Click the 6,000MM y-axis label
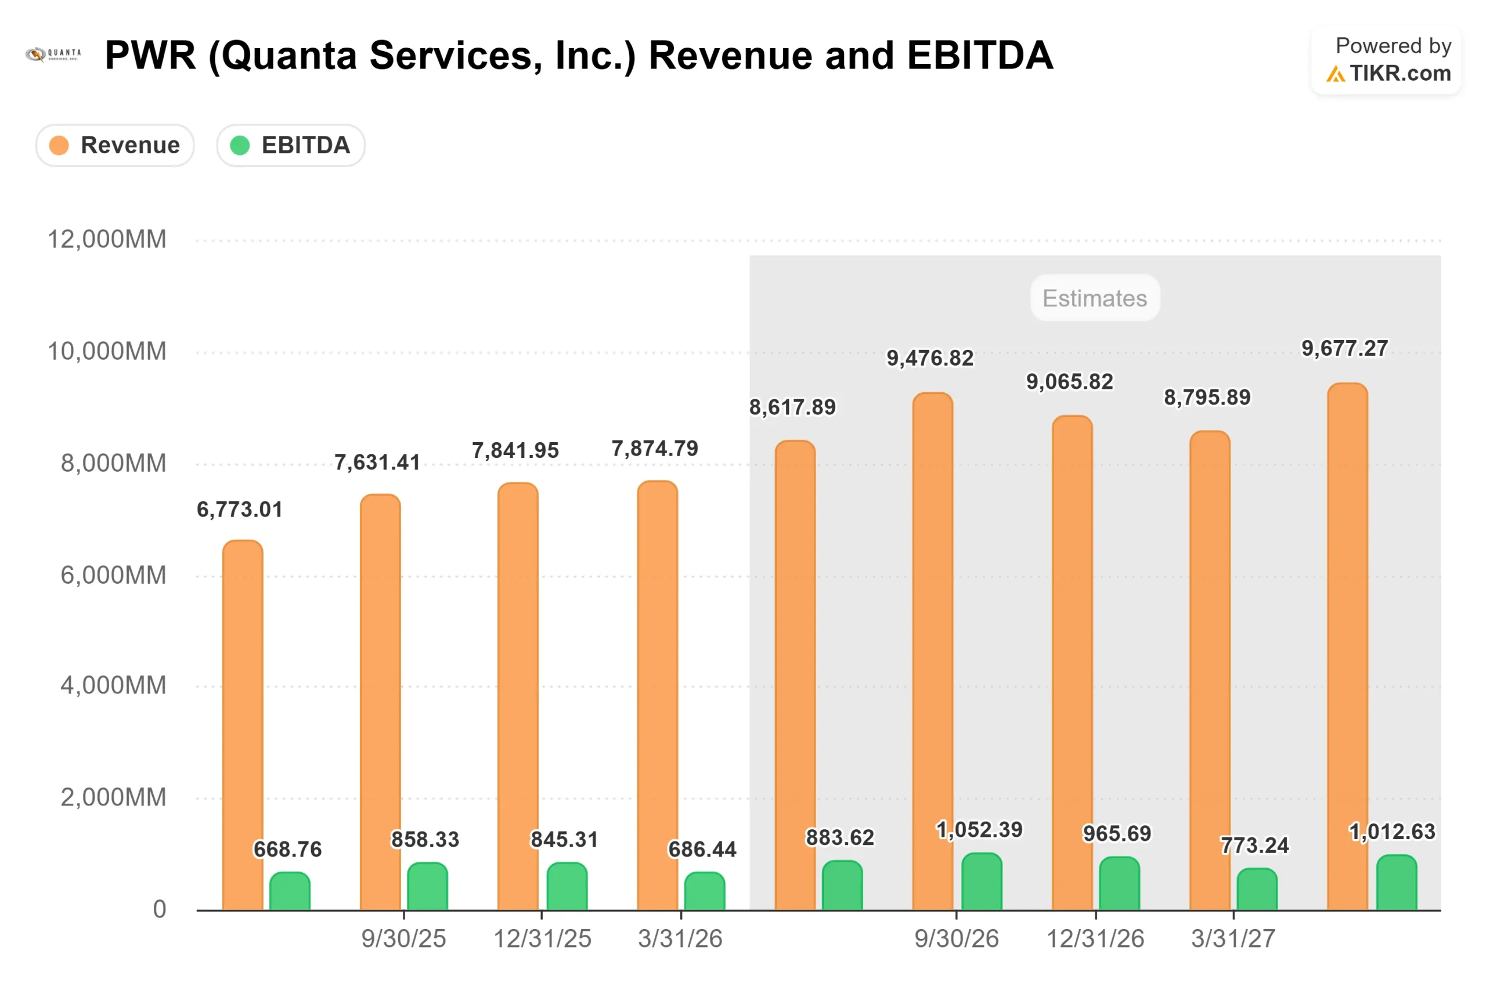 114,576
